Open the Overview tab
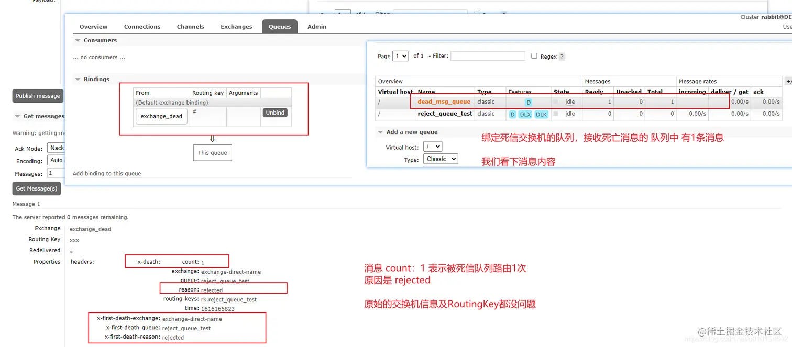This screenshot has width=792, height=347. coord(93,27)
